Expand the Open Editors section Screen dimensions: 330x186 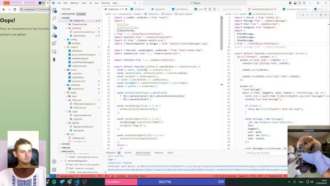tap(80, 14)
